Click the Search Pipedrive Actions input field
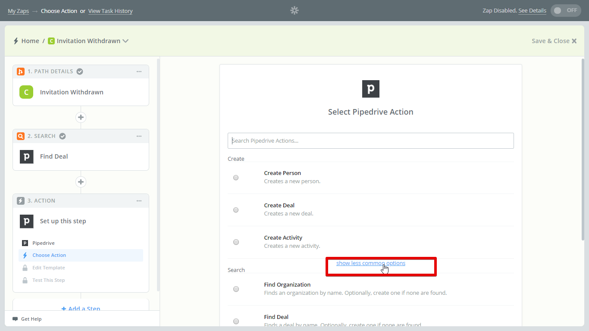The width and height of the screenshot is (589, 331). click(371, 141)
